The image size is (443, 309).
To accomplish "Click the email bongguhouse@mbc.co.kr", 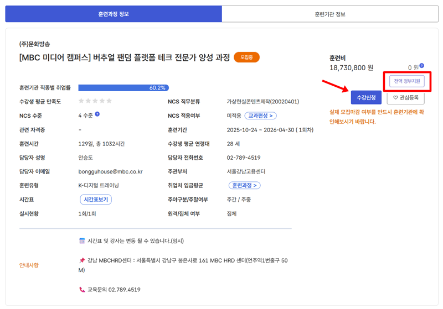I will 110,171.
